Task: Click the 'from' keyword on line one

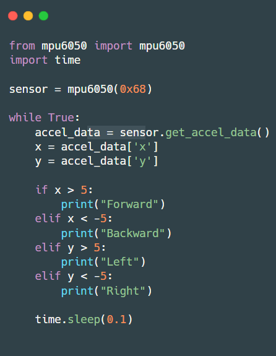Action: tap(22, 46)
